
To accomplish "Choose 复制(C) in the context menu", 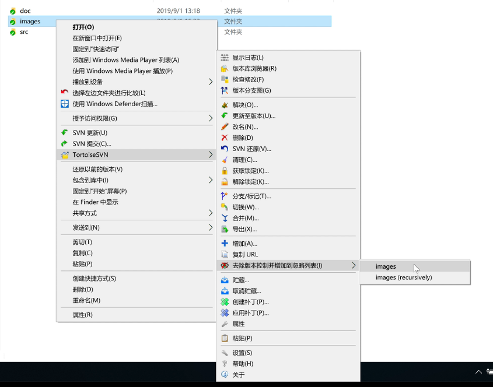I will coord(137,253).
